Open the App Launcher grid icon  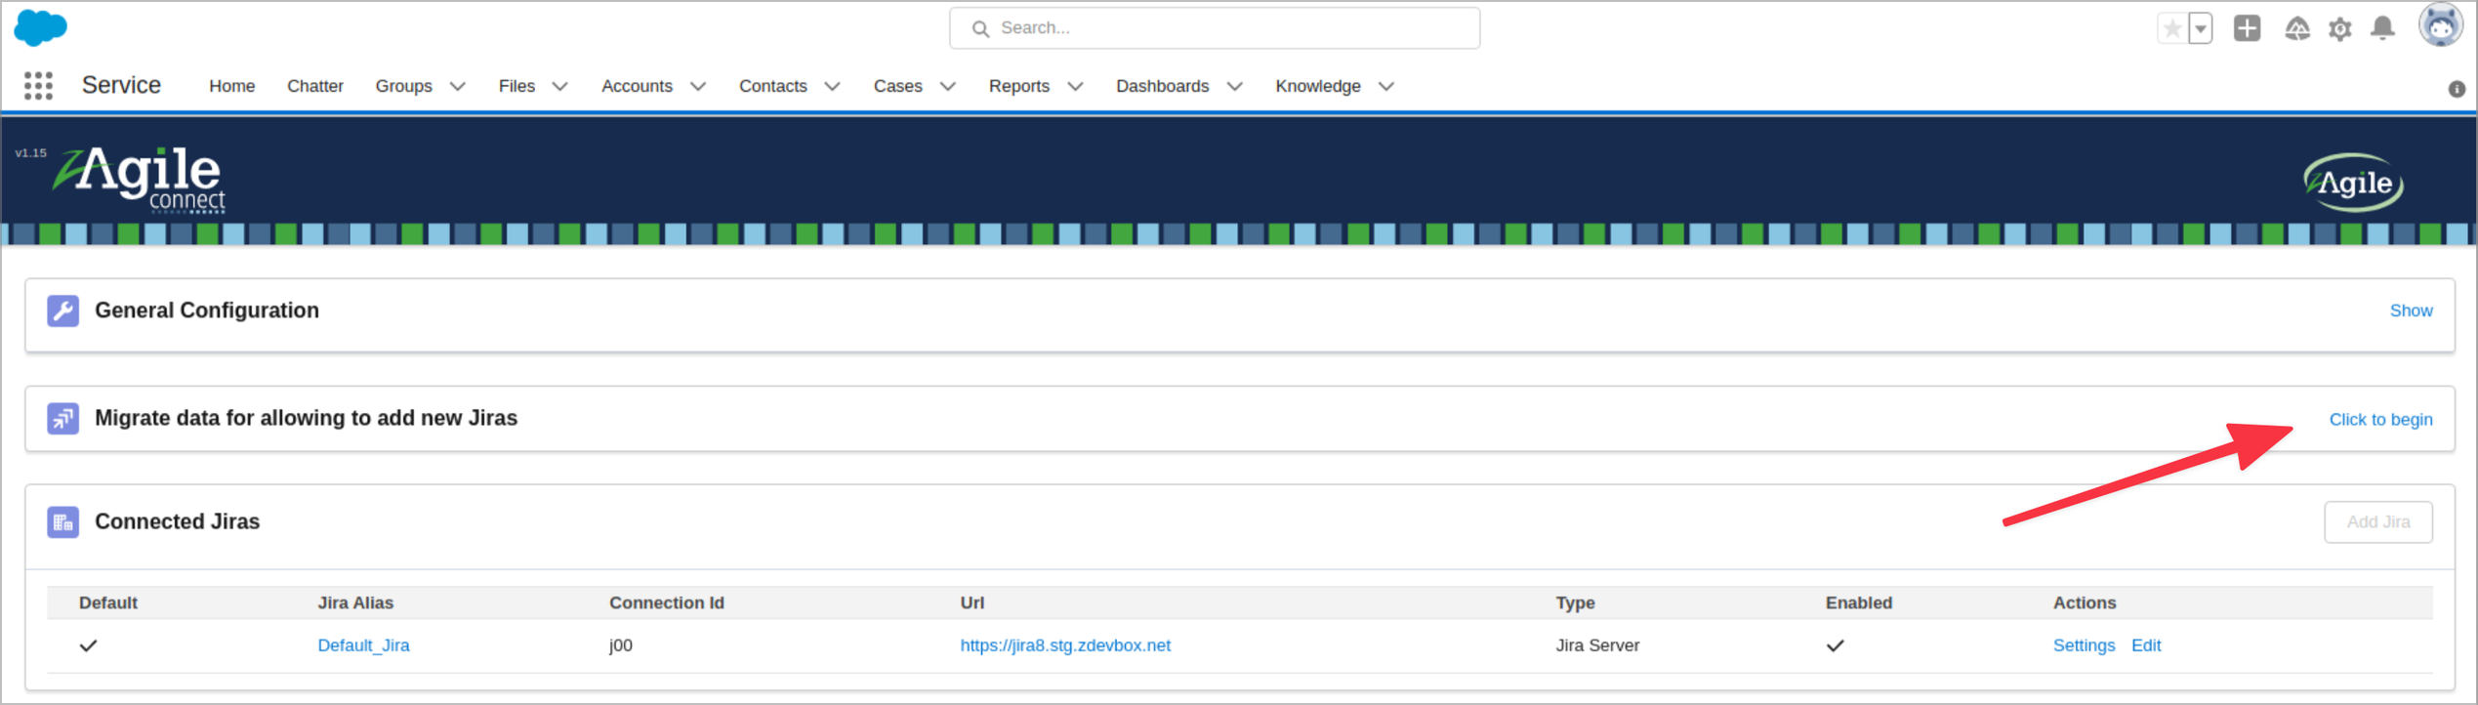click(38, 86)
